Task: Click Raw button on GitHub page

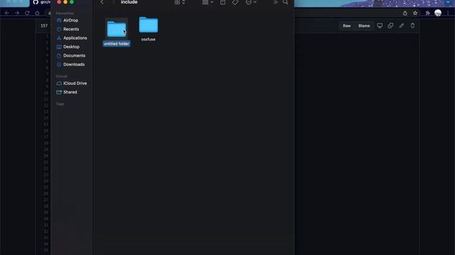Action: click(x=346, y=25)
